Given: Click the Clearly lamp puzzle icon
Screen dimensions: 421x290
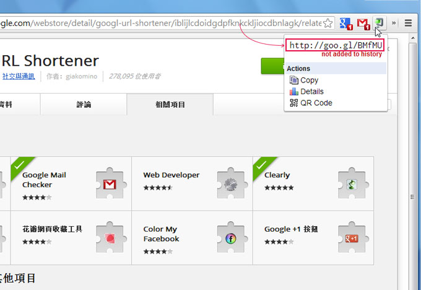Looking at the screenshot, I should coord(352,183).
